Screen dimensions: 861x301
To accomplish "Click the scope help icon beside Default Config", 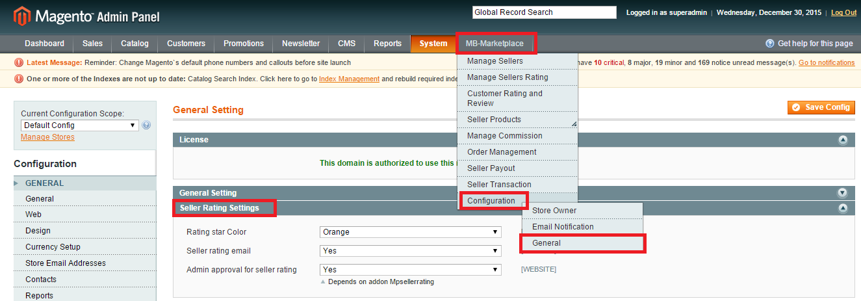I will 146,125.
